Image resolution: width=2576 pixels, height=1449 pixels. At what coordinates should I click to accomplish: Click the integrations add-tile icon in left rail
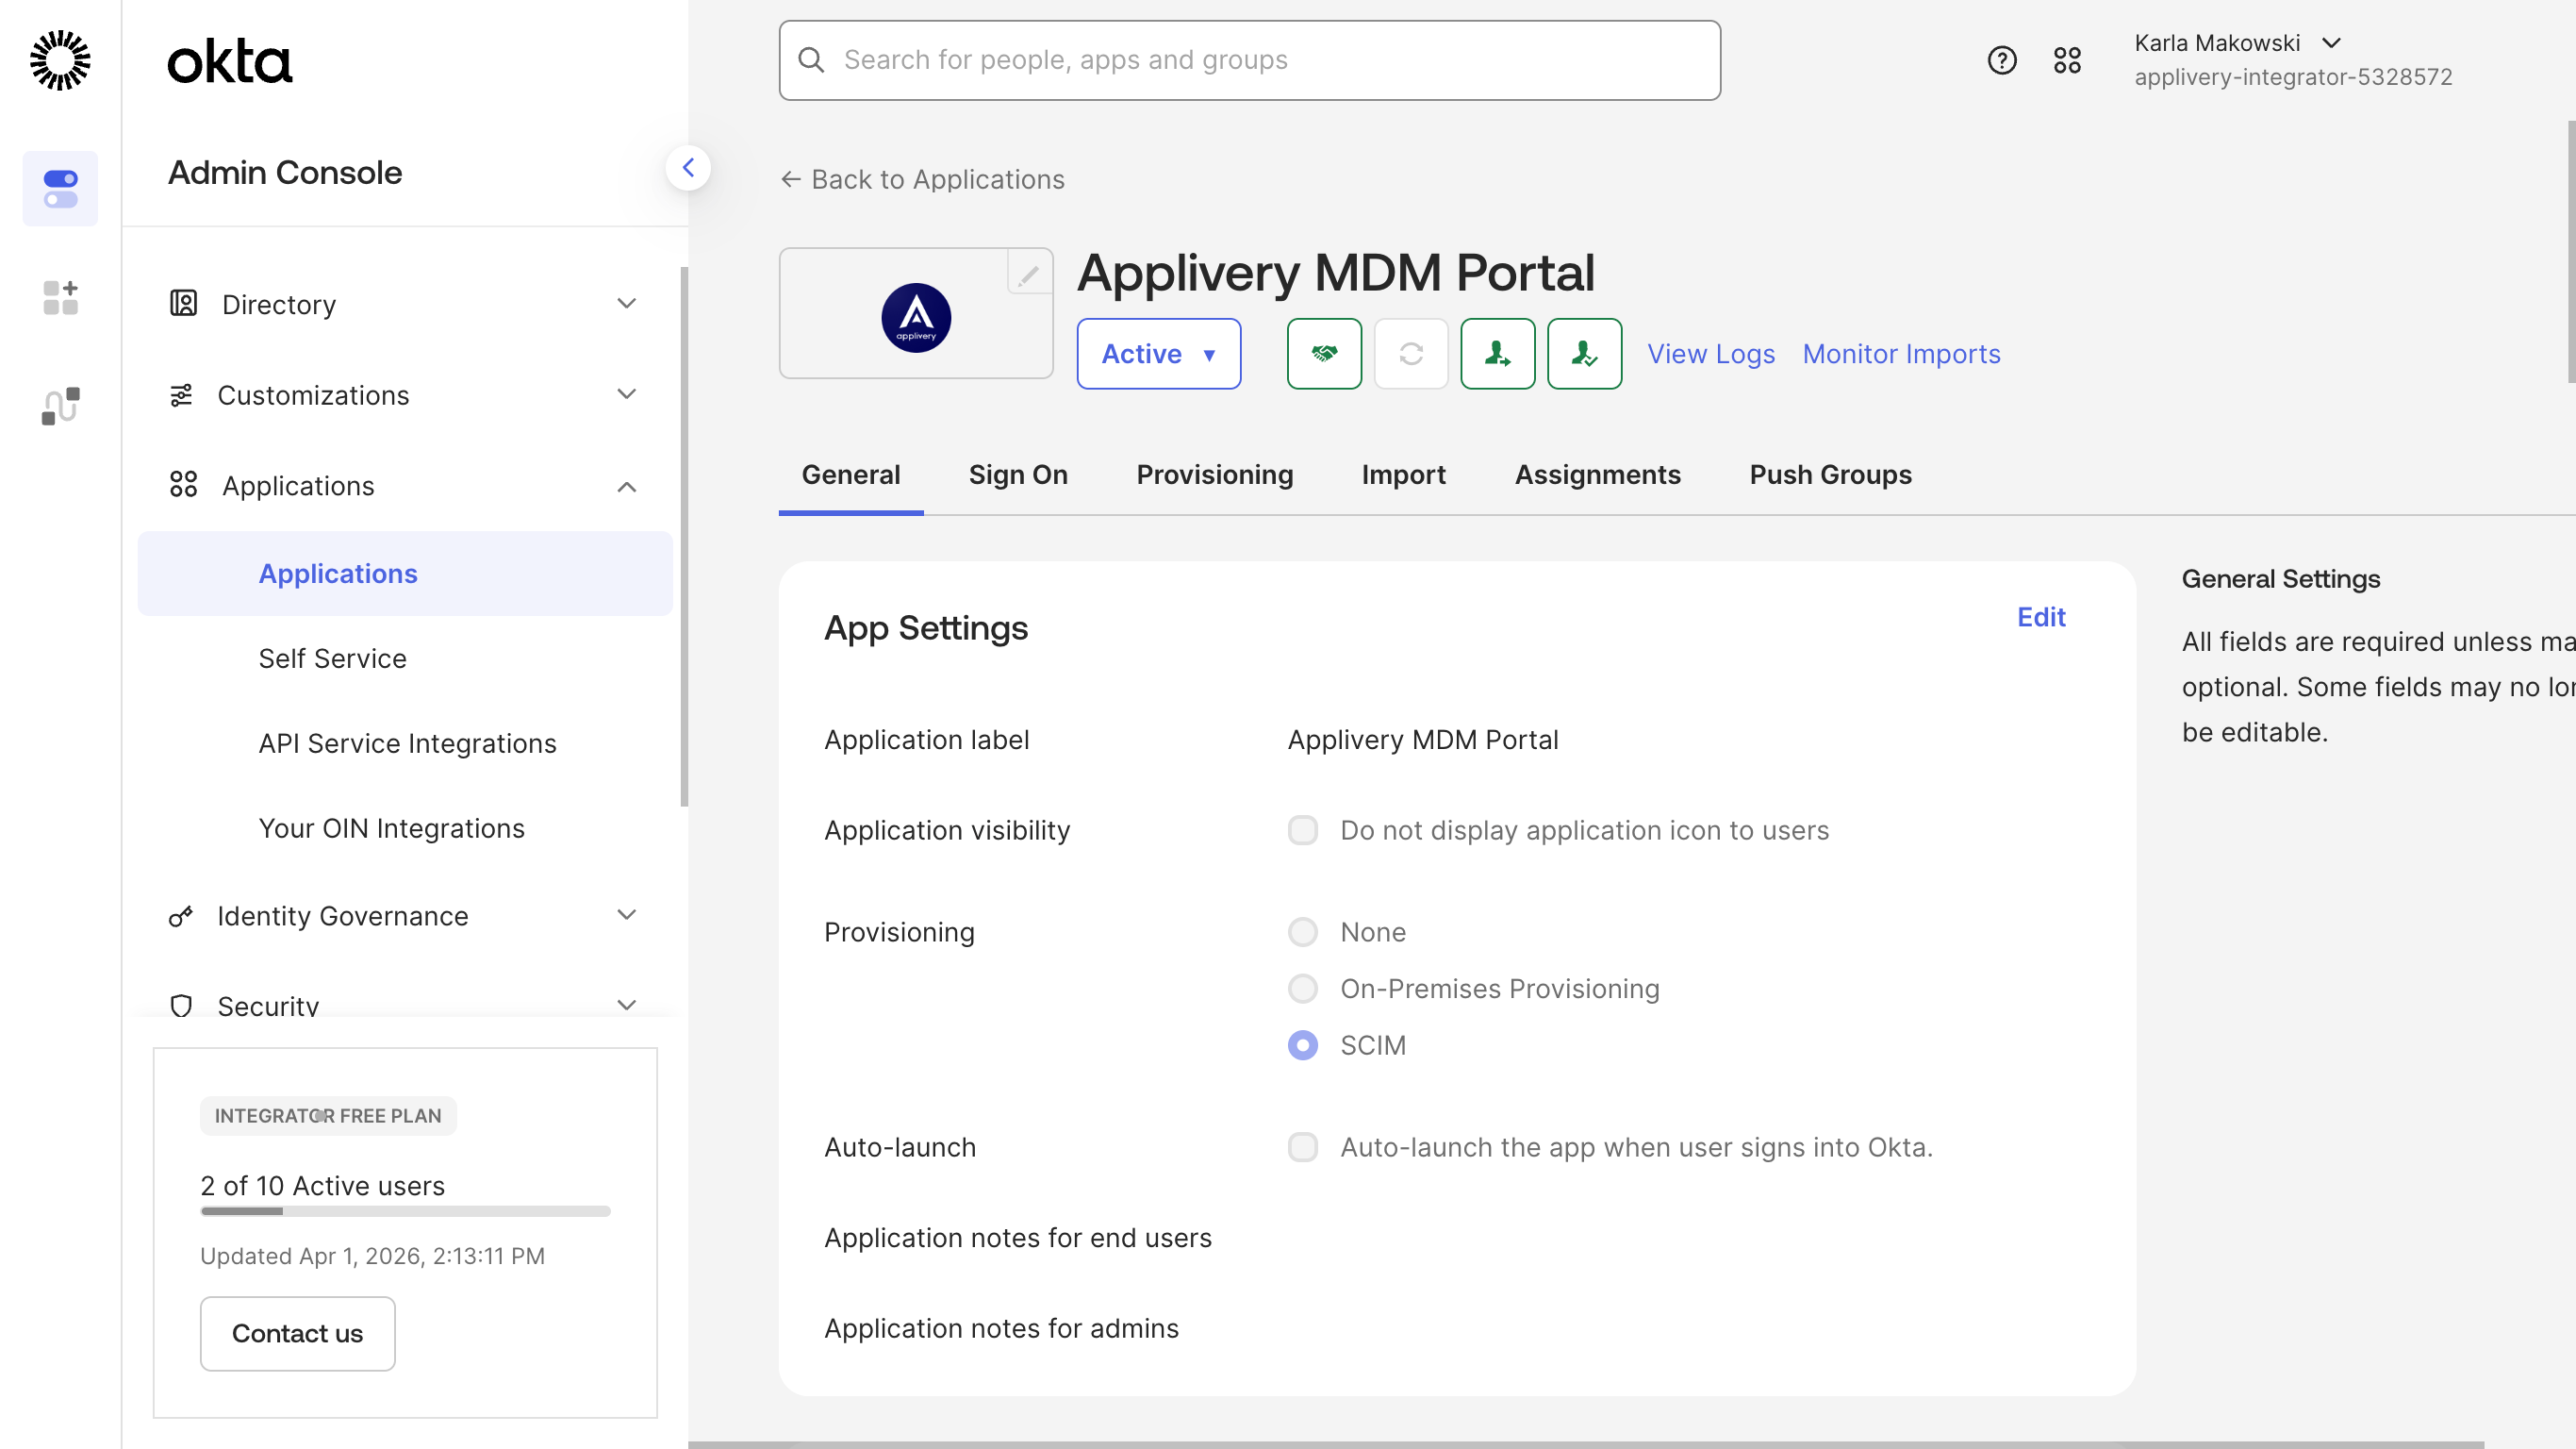tap(60, 297)
